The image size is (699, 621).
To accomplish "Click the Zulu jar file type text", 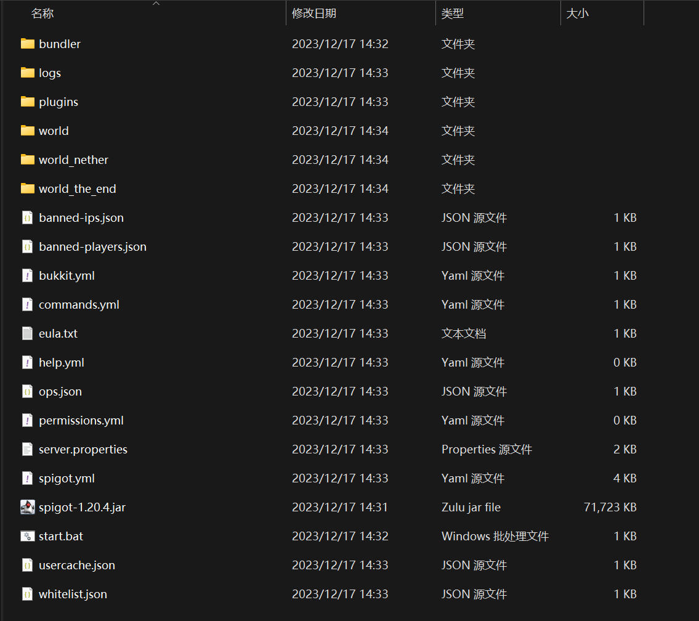I will pos(471,507).
